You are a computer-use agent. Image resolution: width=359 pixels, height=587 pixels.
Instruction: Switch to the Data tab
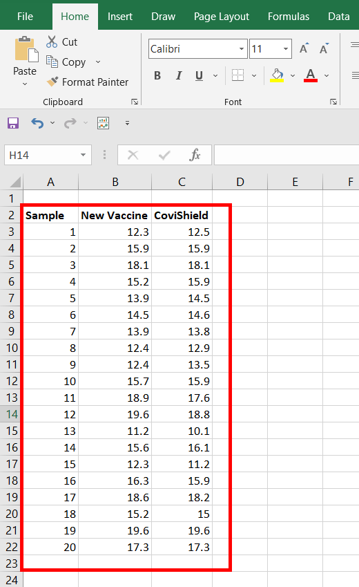(338, 17)
